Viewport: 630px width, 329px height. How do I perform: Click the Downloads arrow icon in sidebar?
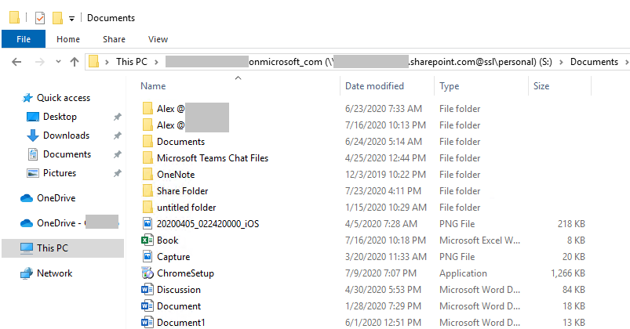click(x=32, y=136)
